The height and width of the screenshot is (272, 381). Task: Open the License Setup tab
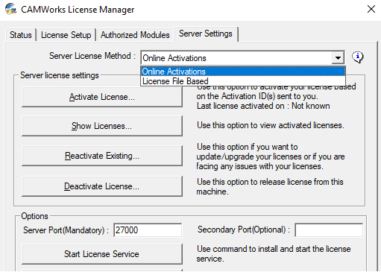(66, 35)
